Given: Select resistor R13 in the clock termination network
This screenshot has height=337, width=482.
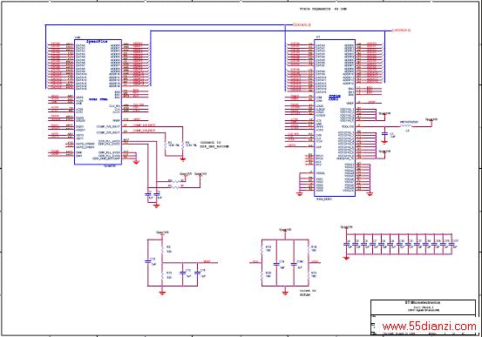Looking at the screenshot, I should click(x=261, y=249).
